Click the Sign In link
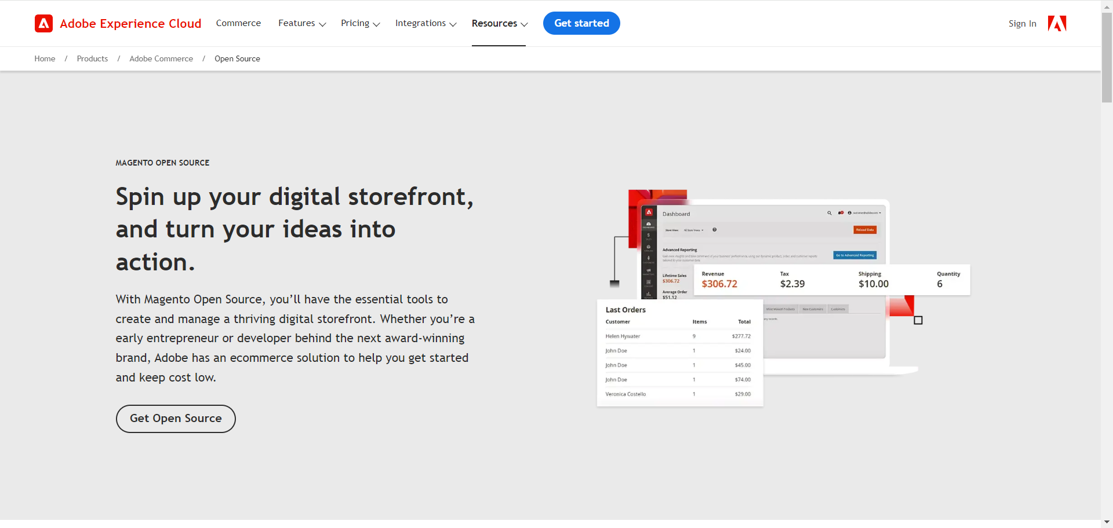The width and height of the screenshot is (1113, 528). [x=1022, y=24]
